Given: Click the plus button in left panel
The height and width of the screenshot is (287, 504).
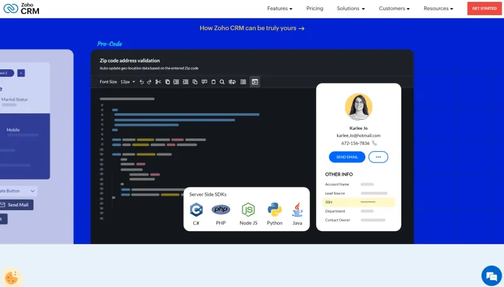Looking at the screenshot, I should (x=21, y=73).
